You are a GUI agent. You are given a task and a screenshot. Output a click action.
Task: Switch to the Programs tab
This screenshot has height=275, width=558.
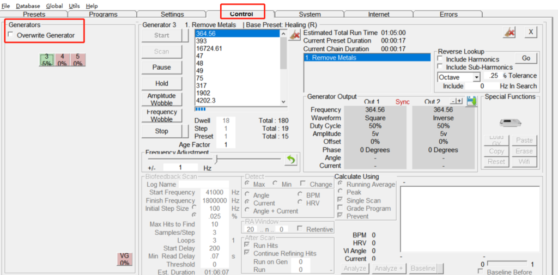click(103, 14)
